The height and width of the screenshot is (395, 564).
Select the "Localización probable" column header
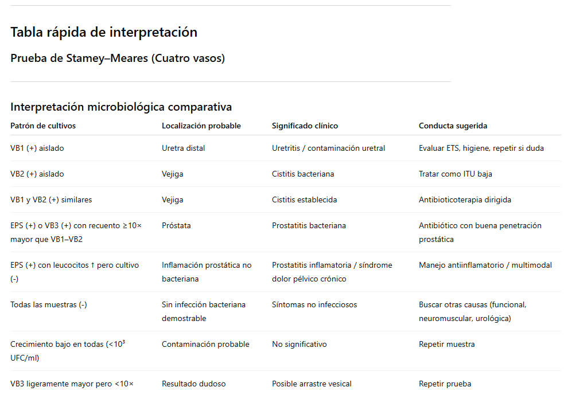[201, 126]
